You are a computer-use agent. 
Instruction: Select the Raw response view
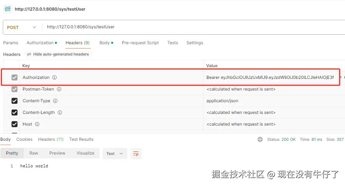tap(34, 153)
